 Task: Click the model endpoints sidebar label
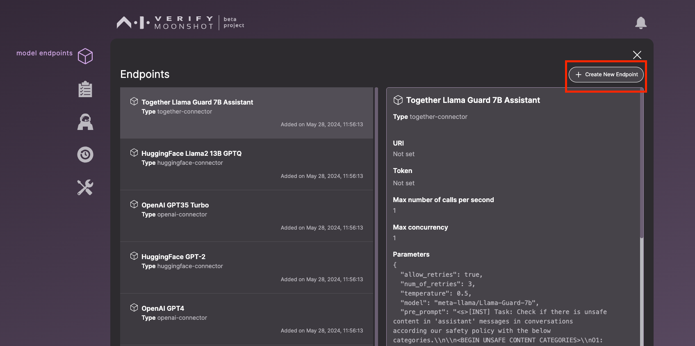click(44, 53)
